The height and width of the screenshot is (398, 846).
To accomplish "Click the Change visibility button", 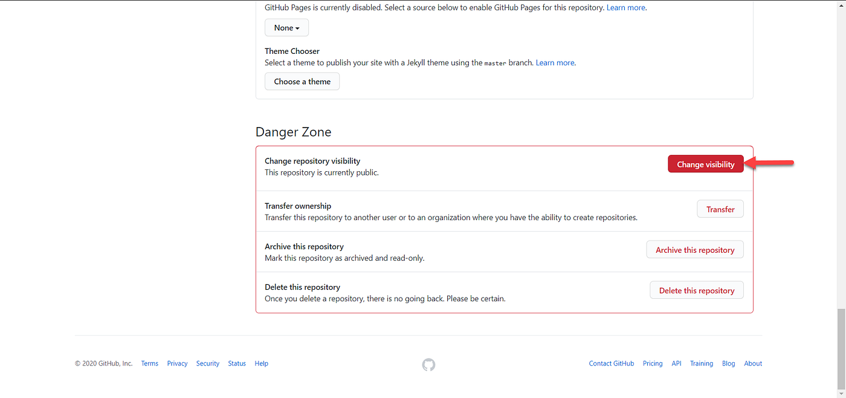I will coord(705,163).
